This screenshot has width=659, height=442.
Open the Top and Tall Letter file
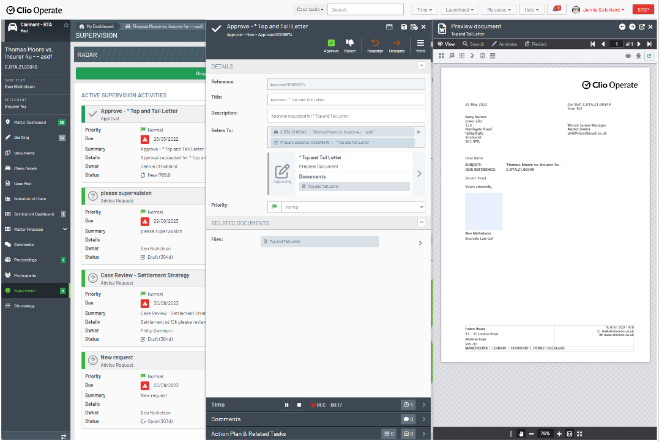(x=319, y=242)
